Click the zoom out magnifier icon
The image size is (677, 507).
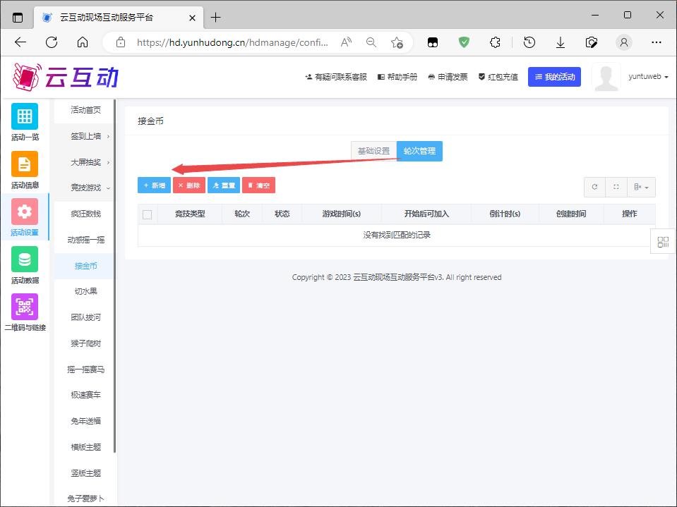[x=371, y=42]
